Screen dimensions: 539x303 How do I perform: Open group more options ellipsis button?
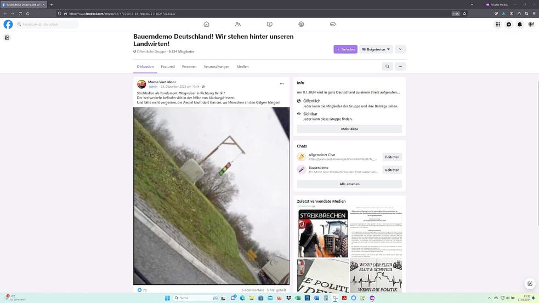(x=400, y=67)
